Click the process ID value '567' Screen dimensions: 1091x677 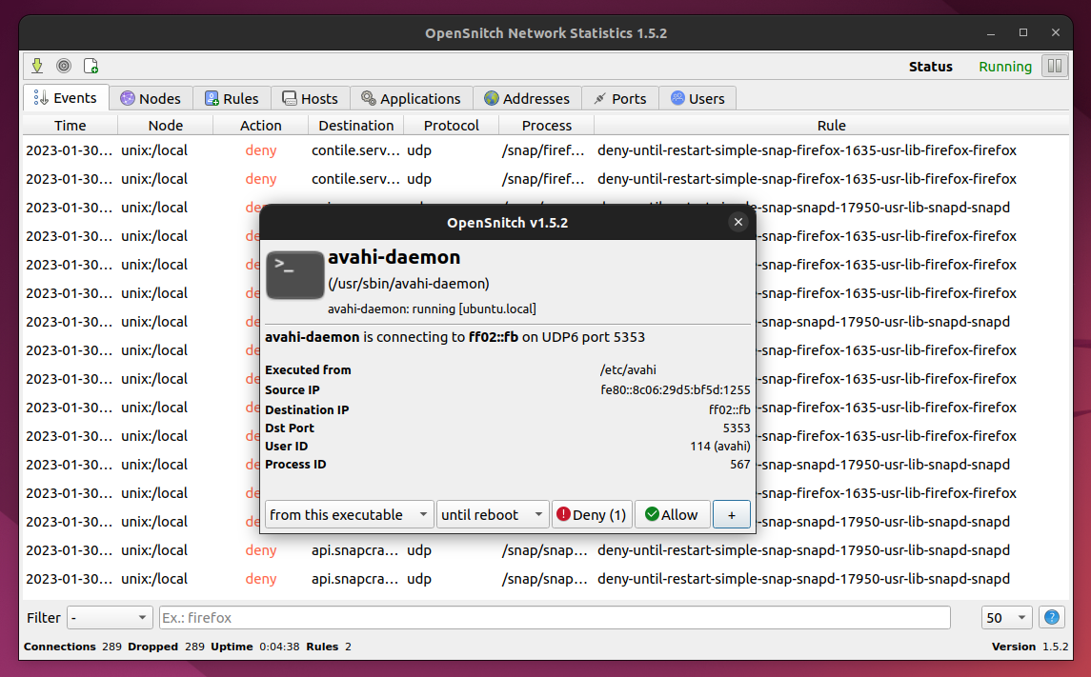tap(739, 465)
